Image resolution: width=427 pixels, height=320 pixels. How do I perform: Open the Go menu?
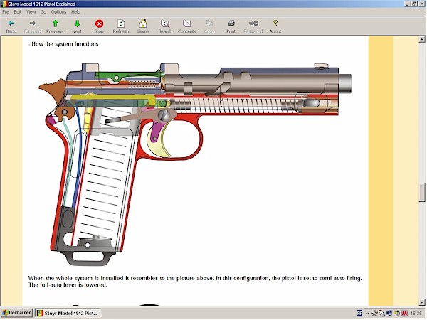[x=43, y=11]
